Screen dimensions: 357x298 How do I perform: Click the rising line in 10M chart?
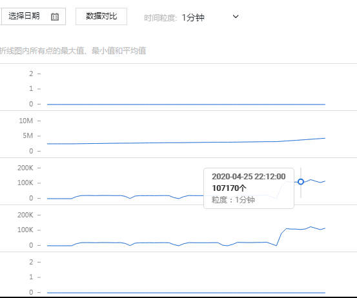point(186,141)
